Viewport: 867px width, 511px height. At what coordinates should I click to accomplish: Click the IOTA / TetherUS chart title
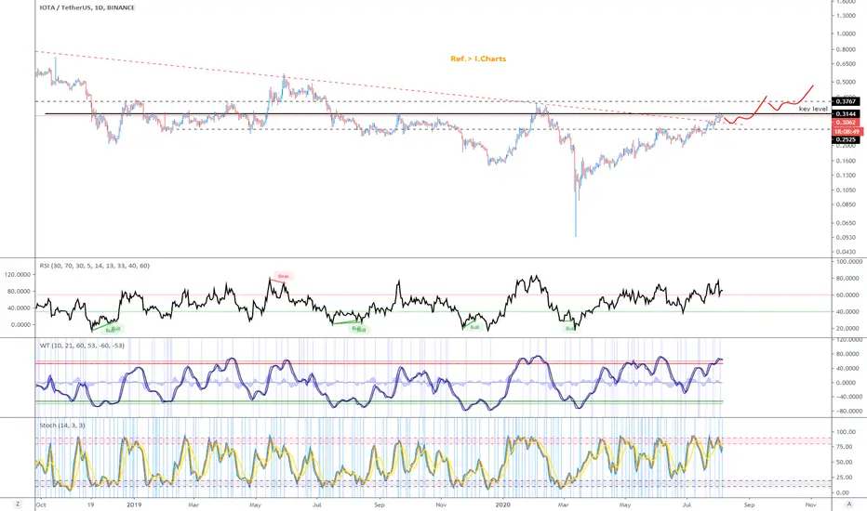point(87,7)
